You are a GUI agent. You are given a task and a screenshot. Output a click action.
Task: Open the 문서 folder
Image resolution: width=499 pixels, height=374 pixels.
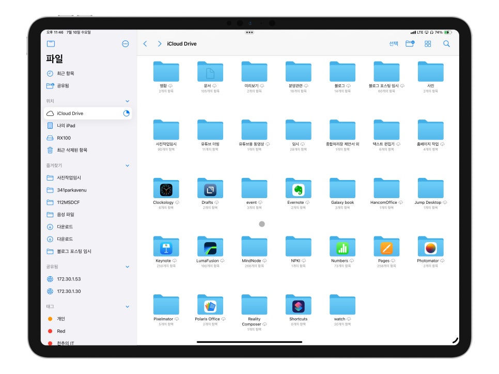(210, 72)
